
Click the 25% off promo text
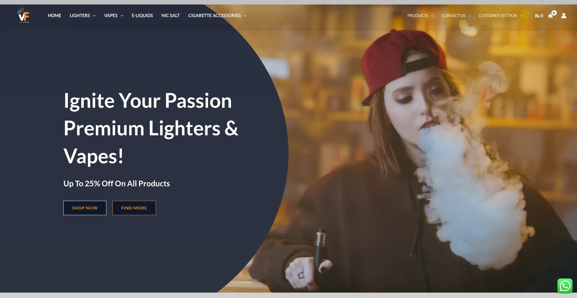coord(117,184)
